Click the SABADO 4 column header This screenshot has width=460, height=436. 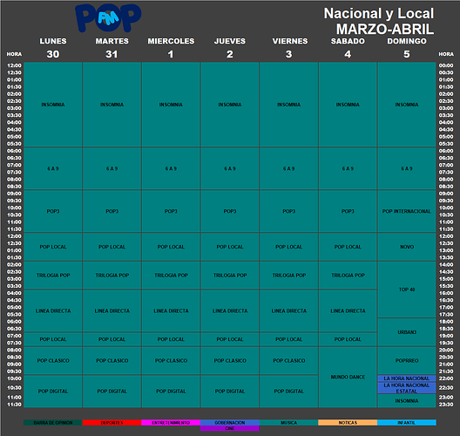[348, 48]
